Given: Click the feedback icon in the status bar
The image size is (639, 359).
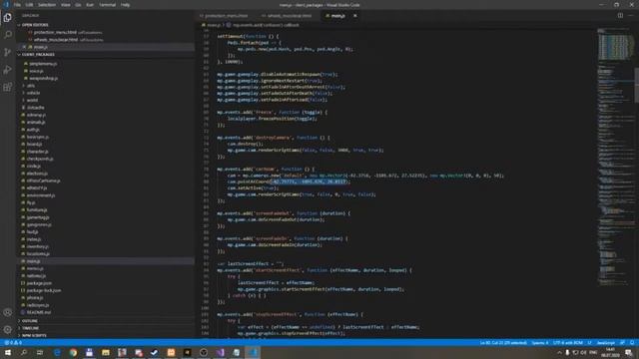Looking at the screenshot, I should (x=622, y=343).
